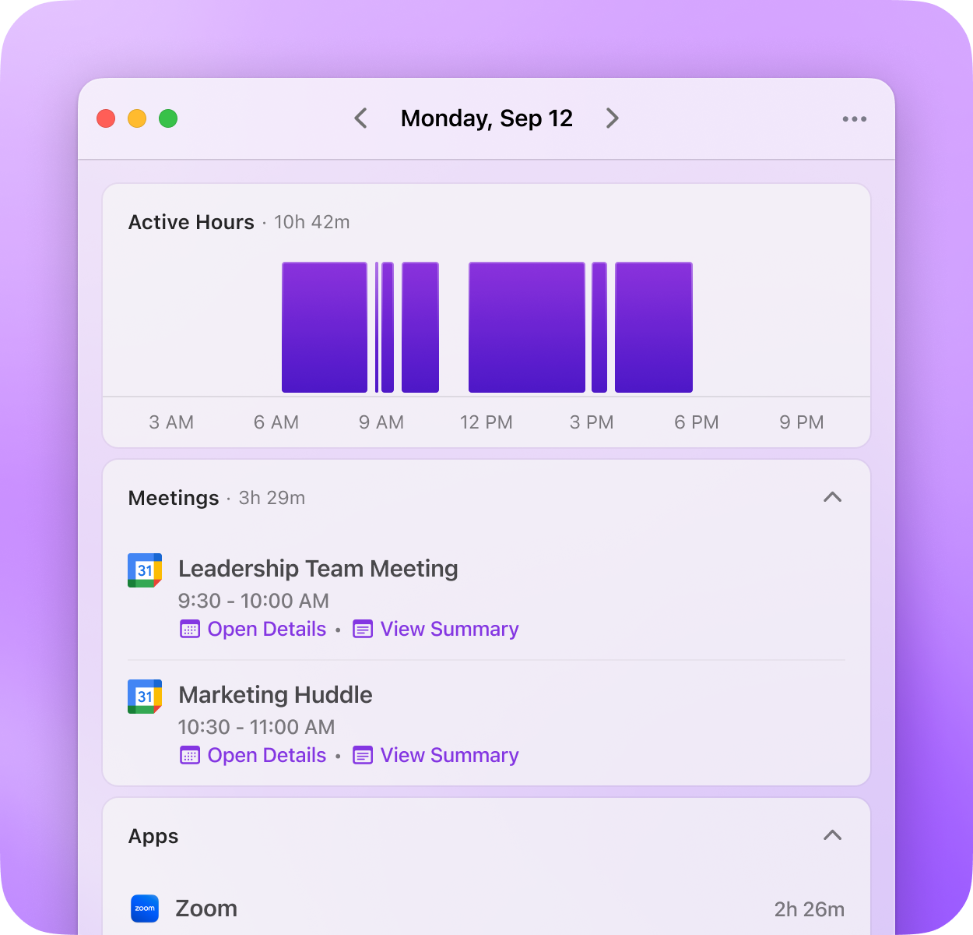Click the 9 PM axis label
973x935 pixels.
802,422
